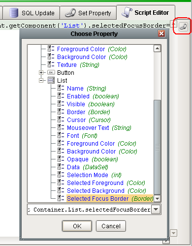Click the property icon beside Mouseover Text
This screenshot has height=246, width=192.
[x=61, y=127]
